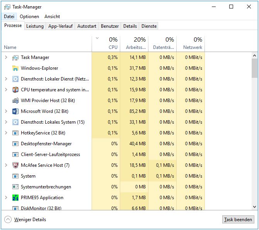The height and width of the screenshot is (230, 259).
Task: Select the Desktopfenster-Manager process name
Action: click(x=46, y=144)
